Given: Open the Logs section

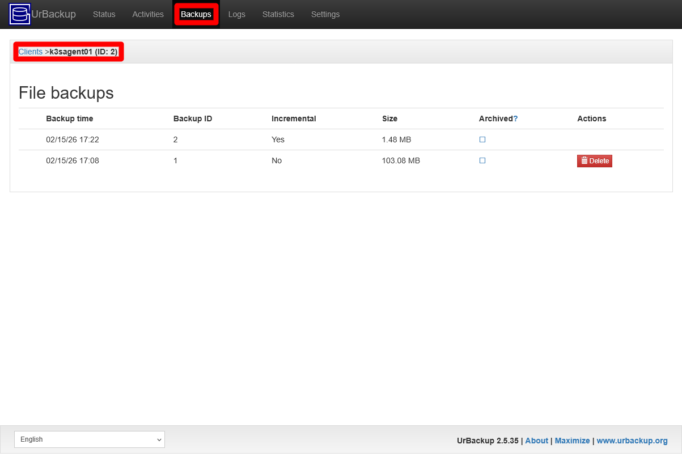Looking at the screenshot, I should pos(237,14).
